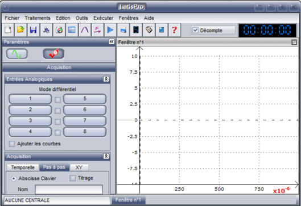
Task: Click the Nom input field
Action: click(69, 190)
